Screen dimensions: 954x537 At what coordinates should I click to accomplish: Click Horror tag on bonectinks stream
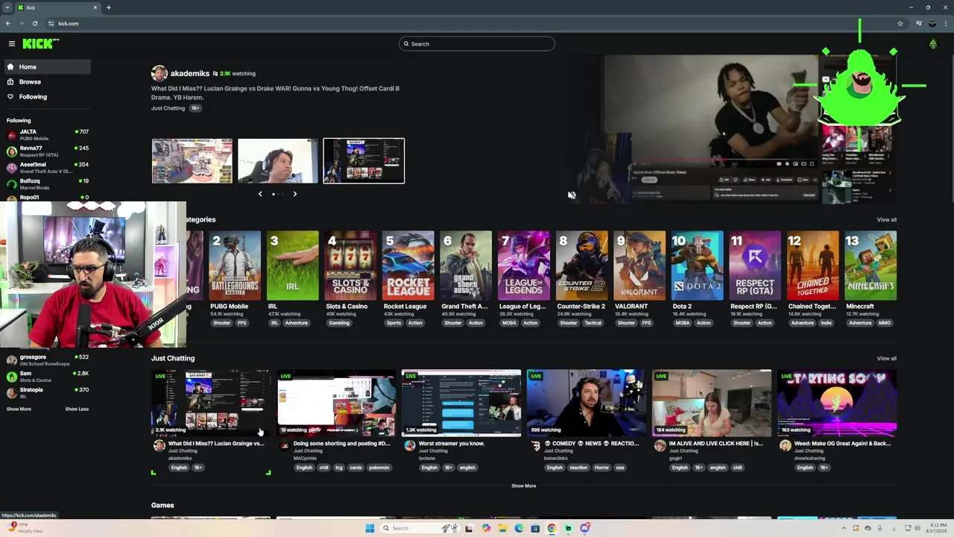[x=601, y=468]
